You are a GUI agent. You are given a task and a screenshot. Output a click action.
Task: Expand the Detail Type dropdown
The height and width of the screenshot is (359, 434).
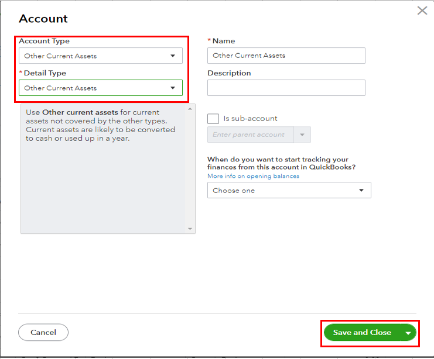tap(100, 88)
